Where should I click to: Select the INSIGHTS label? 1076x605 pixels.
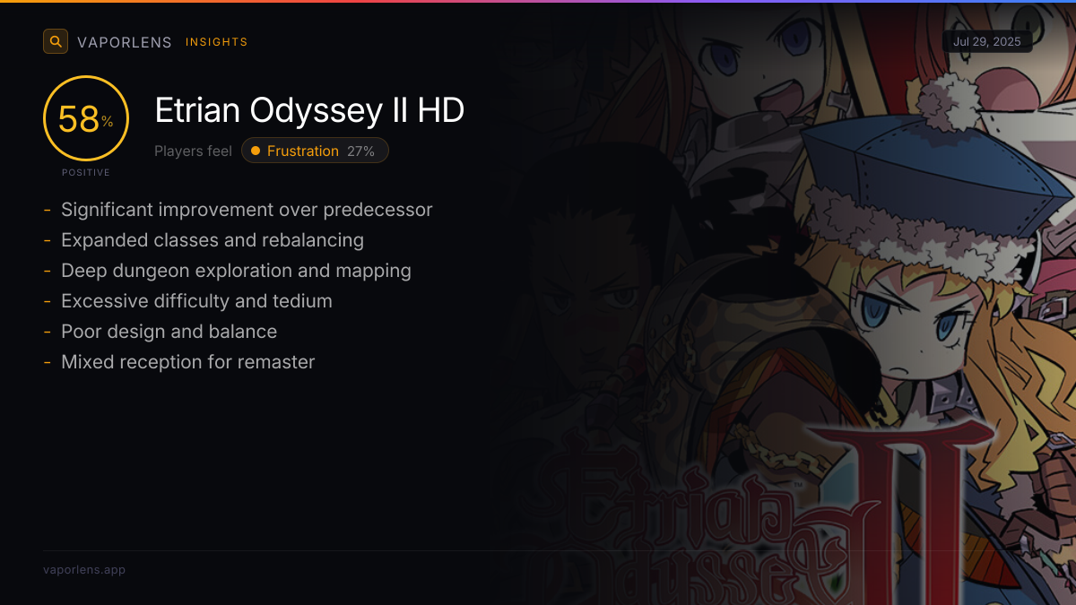pyautogui.click(x=217, y=42)
